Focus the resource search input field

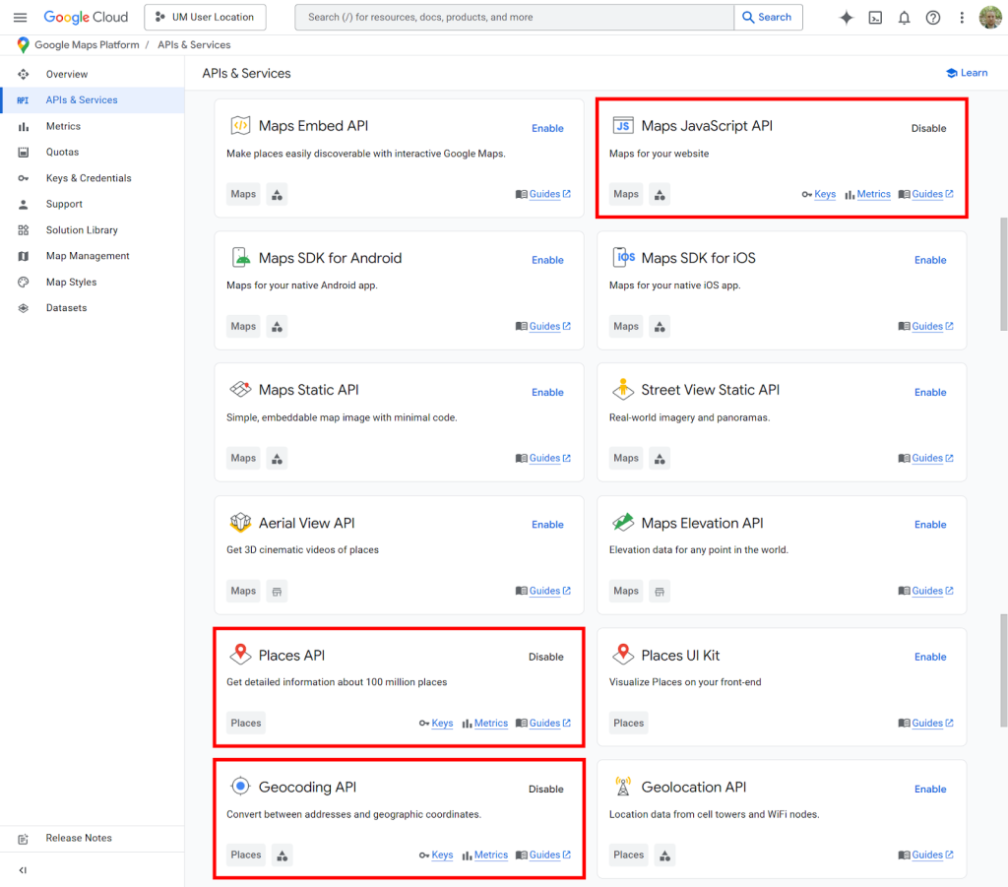(514, 17)
